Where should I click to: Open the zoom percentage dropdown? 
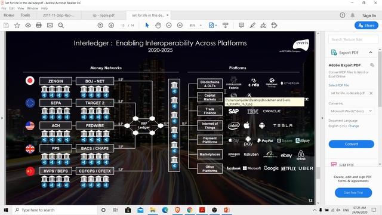pos(201,25)
